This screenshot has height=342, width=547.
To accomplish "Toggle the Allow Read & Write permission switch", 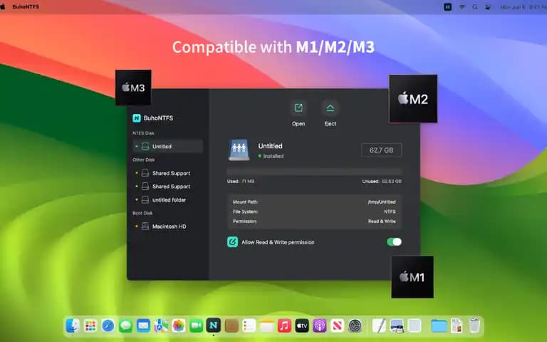I will (394, 242).
